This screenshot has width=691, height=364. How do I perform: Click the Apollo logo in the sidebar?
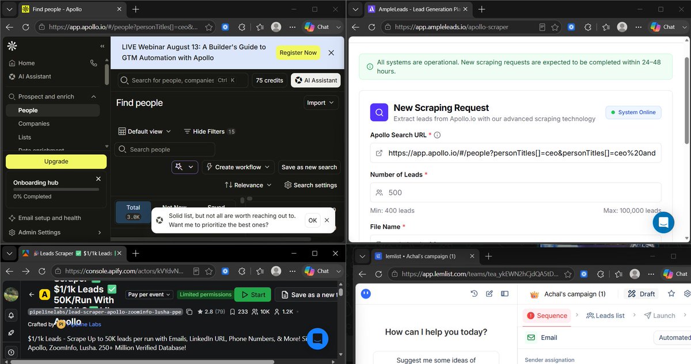[x=13, y=47]
